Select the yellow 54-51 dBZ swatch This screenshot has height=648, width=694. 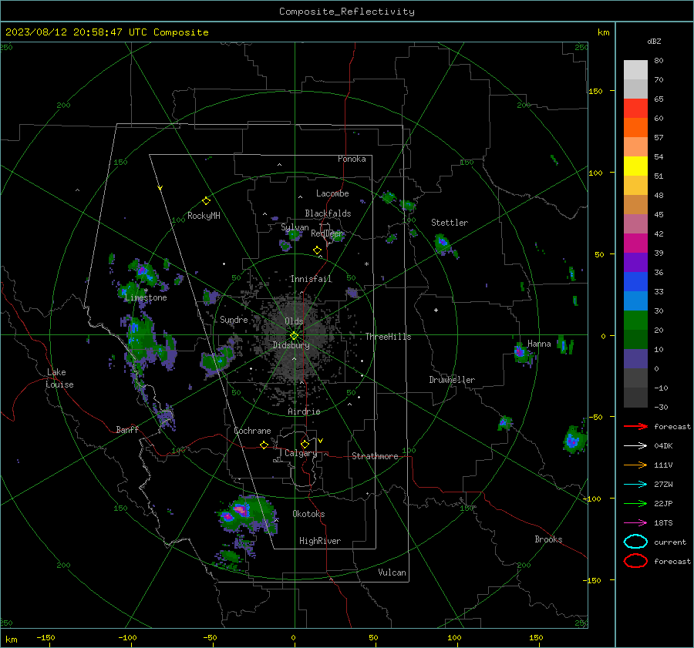pyautogui.click(x=635, y=166)
